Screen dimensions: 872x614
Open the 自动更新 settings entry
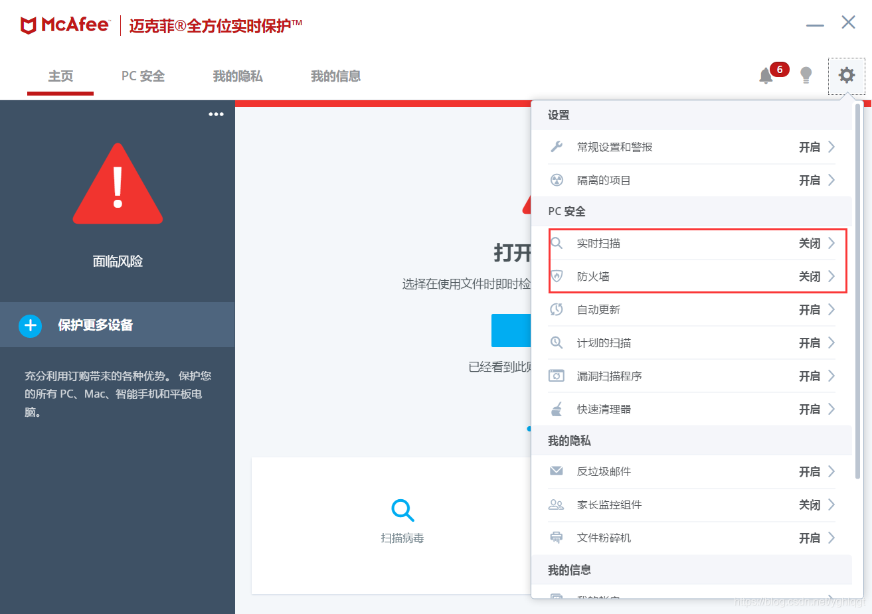(691, 309)
